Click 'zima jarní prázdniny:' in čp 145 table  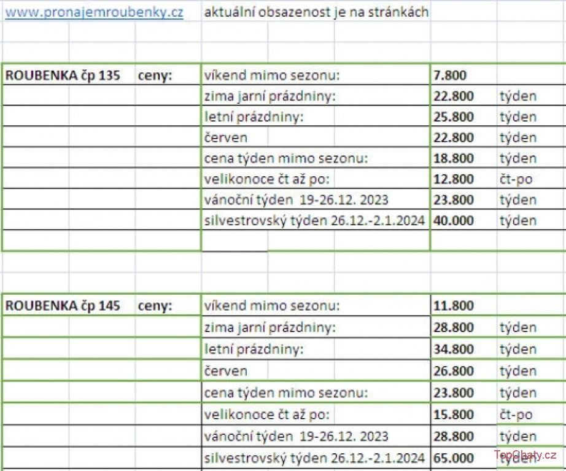coord(269,327)
